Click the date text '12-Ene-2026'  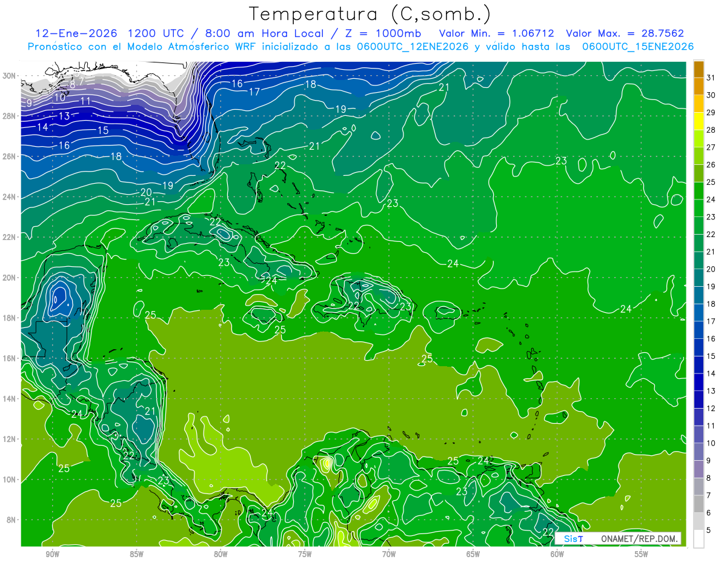click(76, 33)
